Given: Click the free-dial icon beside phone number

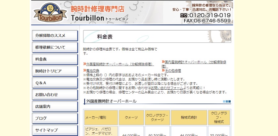Looking at the screenshot, I should point(184,16).
